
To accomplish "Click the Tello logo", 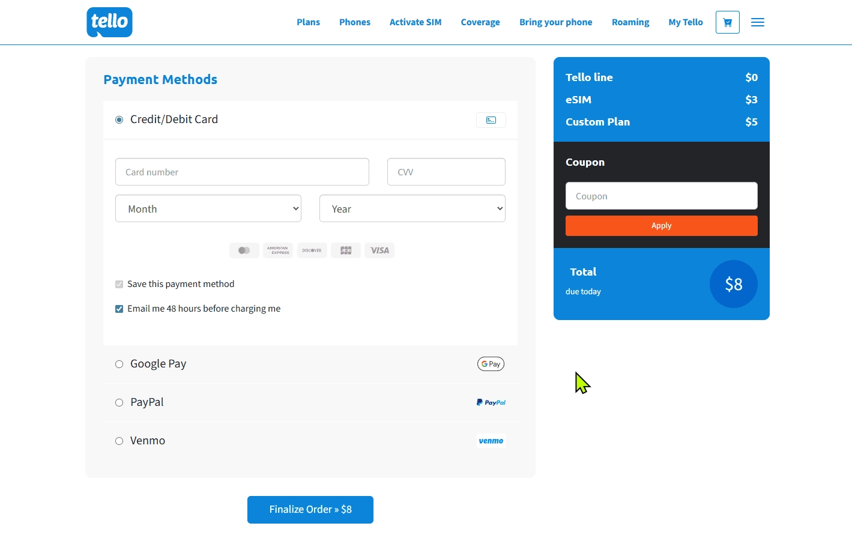I will [x=109, y=22].
